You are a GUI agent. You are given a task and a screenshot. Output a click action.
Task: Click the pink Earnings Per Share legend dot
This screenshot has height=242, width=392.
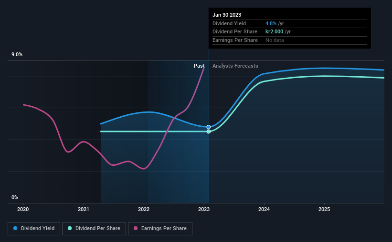[136, 228]
